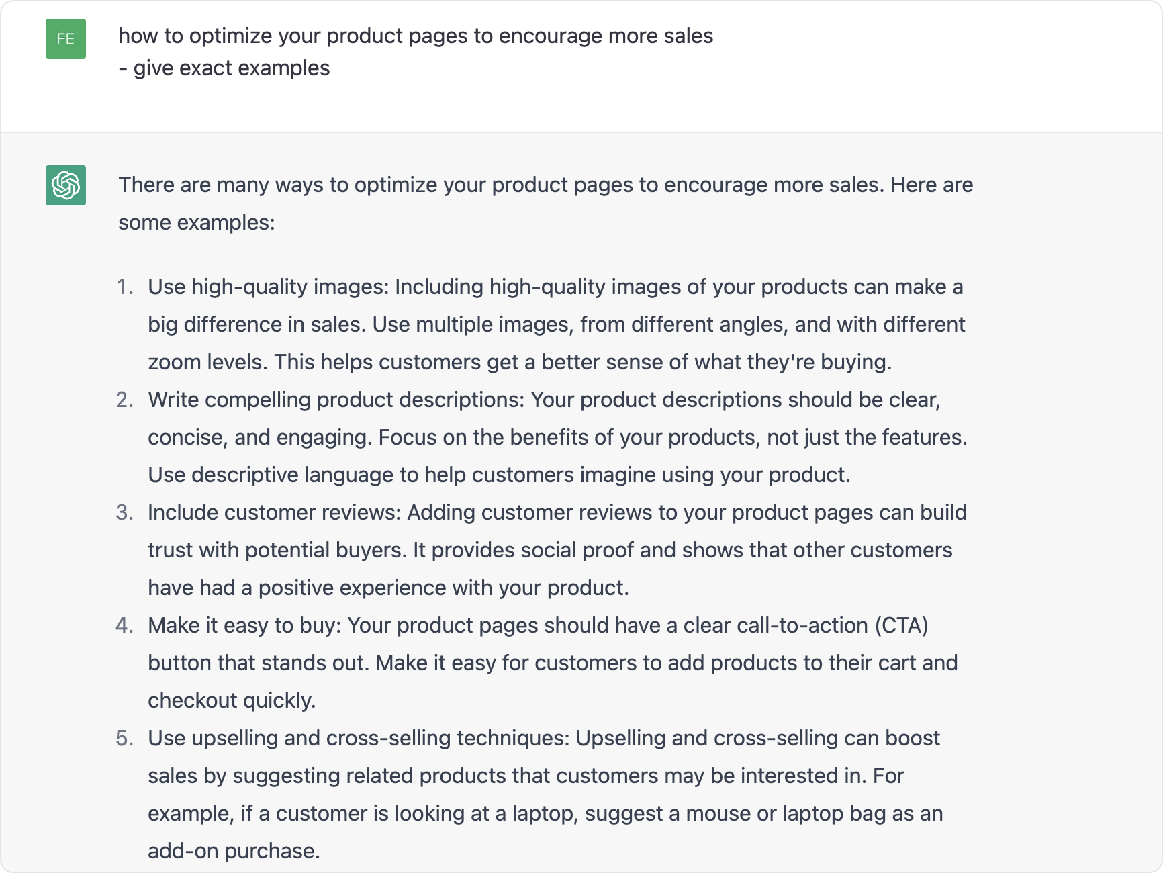Click the number 2 list marker

pos(125,400)
